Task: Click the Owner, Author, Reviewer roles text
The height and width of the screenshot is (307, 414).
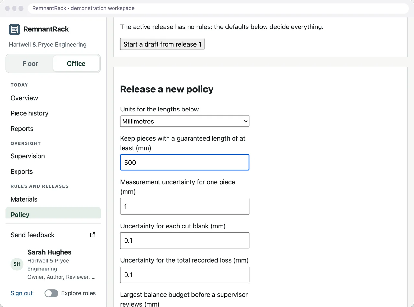Action: [61, 277]
